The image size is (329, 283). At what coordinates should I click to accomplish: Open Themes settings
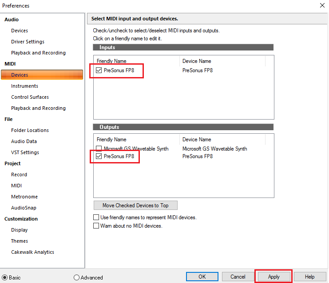pos(20,241)
